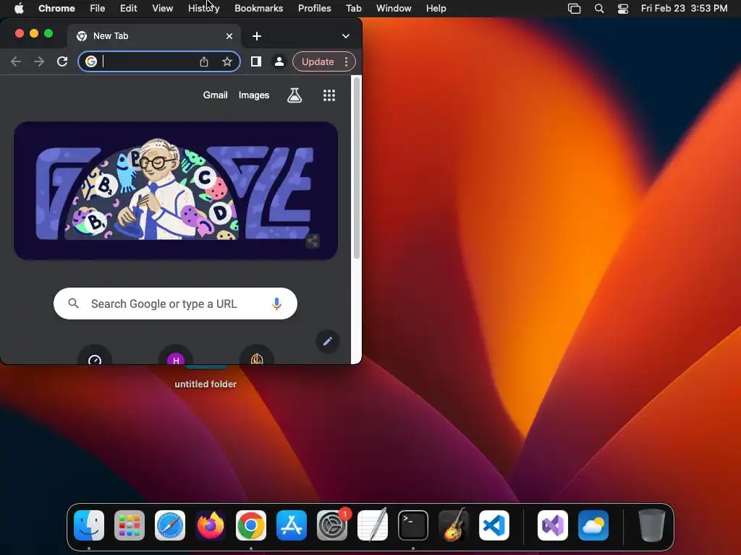The height and width of the screenshot is (555, 741).
Task: Select the untitled folder label on desktop
Action: 206,384
